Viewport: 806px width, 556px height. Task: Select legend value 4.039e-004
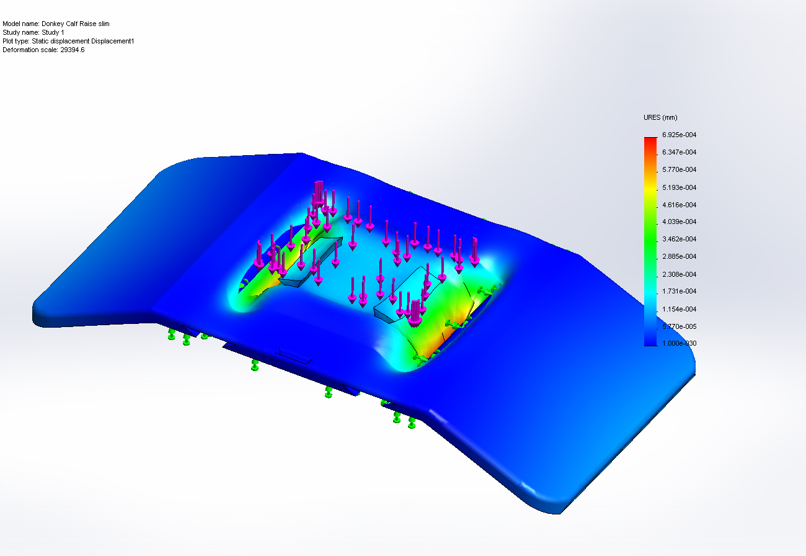[x=679, y=222]
